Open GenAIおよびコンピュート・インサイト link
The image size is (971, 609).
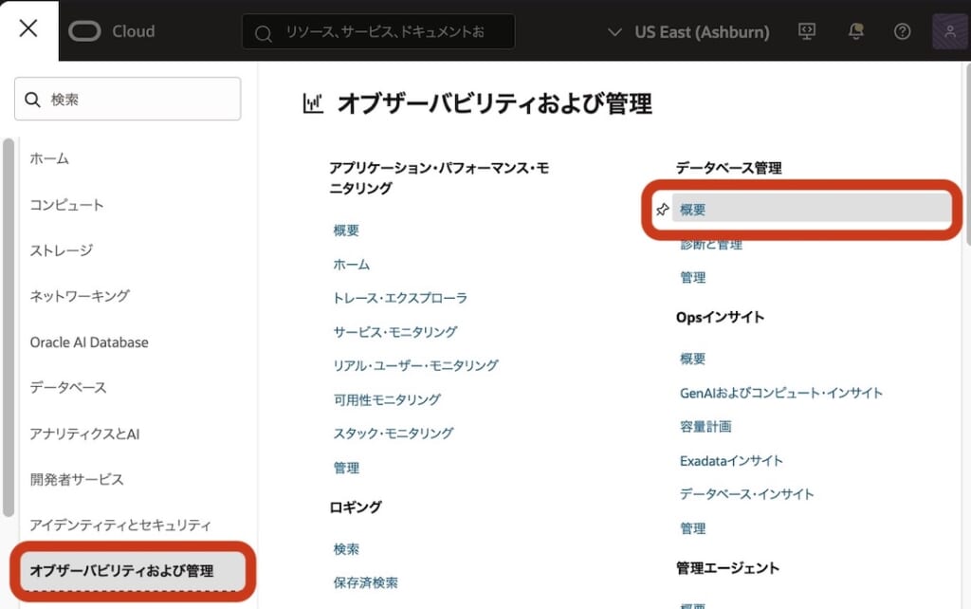[781, 393]
